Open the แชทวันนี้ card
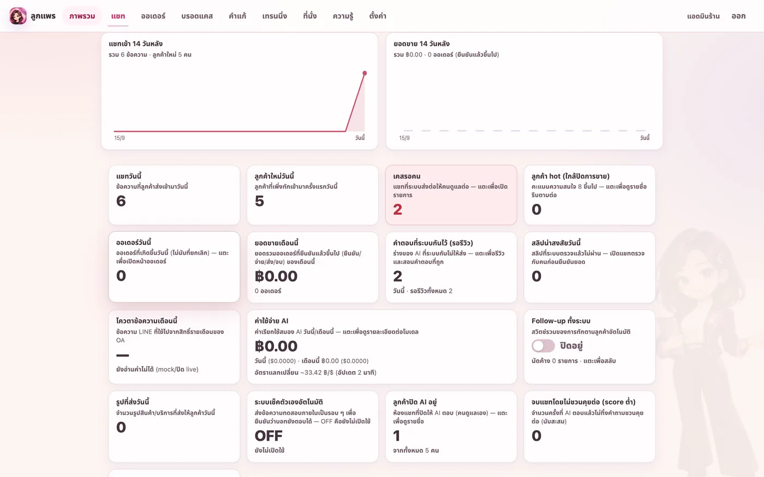This screenshot has height=477, width=764. tap(174, 195)
